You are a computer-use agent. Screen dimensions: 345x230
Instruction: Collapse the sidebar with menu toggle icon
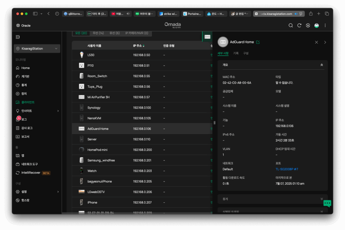click(18, 37)
